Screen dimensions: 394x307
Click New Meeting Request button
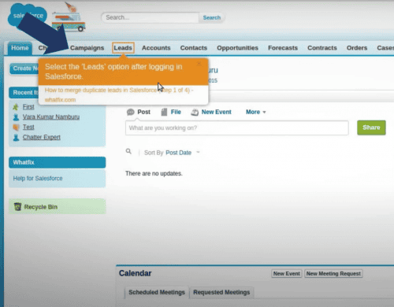coord(333,274)
